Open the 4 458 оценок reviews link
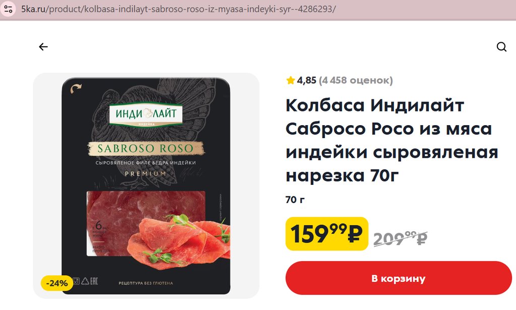Image resolution: width=516 pixels, height=310 pixels. (x=356, y=80)
